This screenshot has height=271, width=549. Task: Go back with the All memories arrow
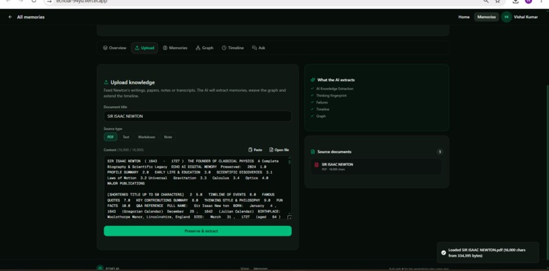10,17
